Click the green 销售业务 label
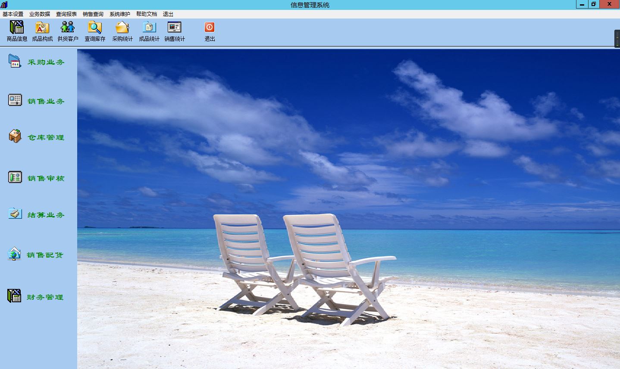Screen dimensions: 620x369 coord(46,101)
